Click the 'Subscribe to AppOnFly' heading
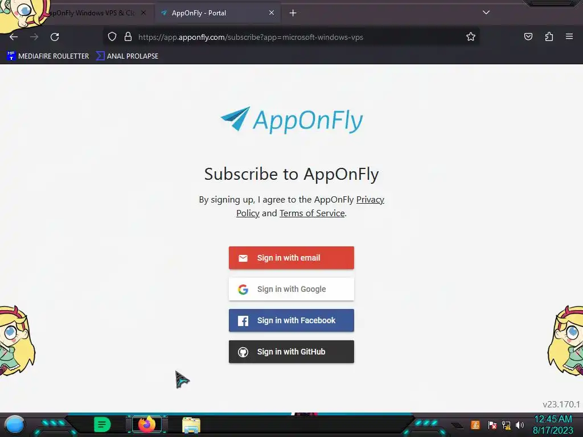The width and height of the screenshot is (583, 437). pos(291,174)
